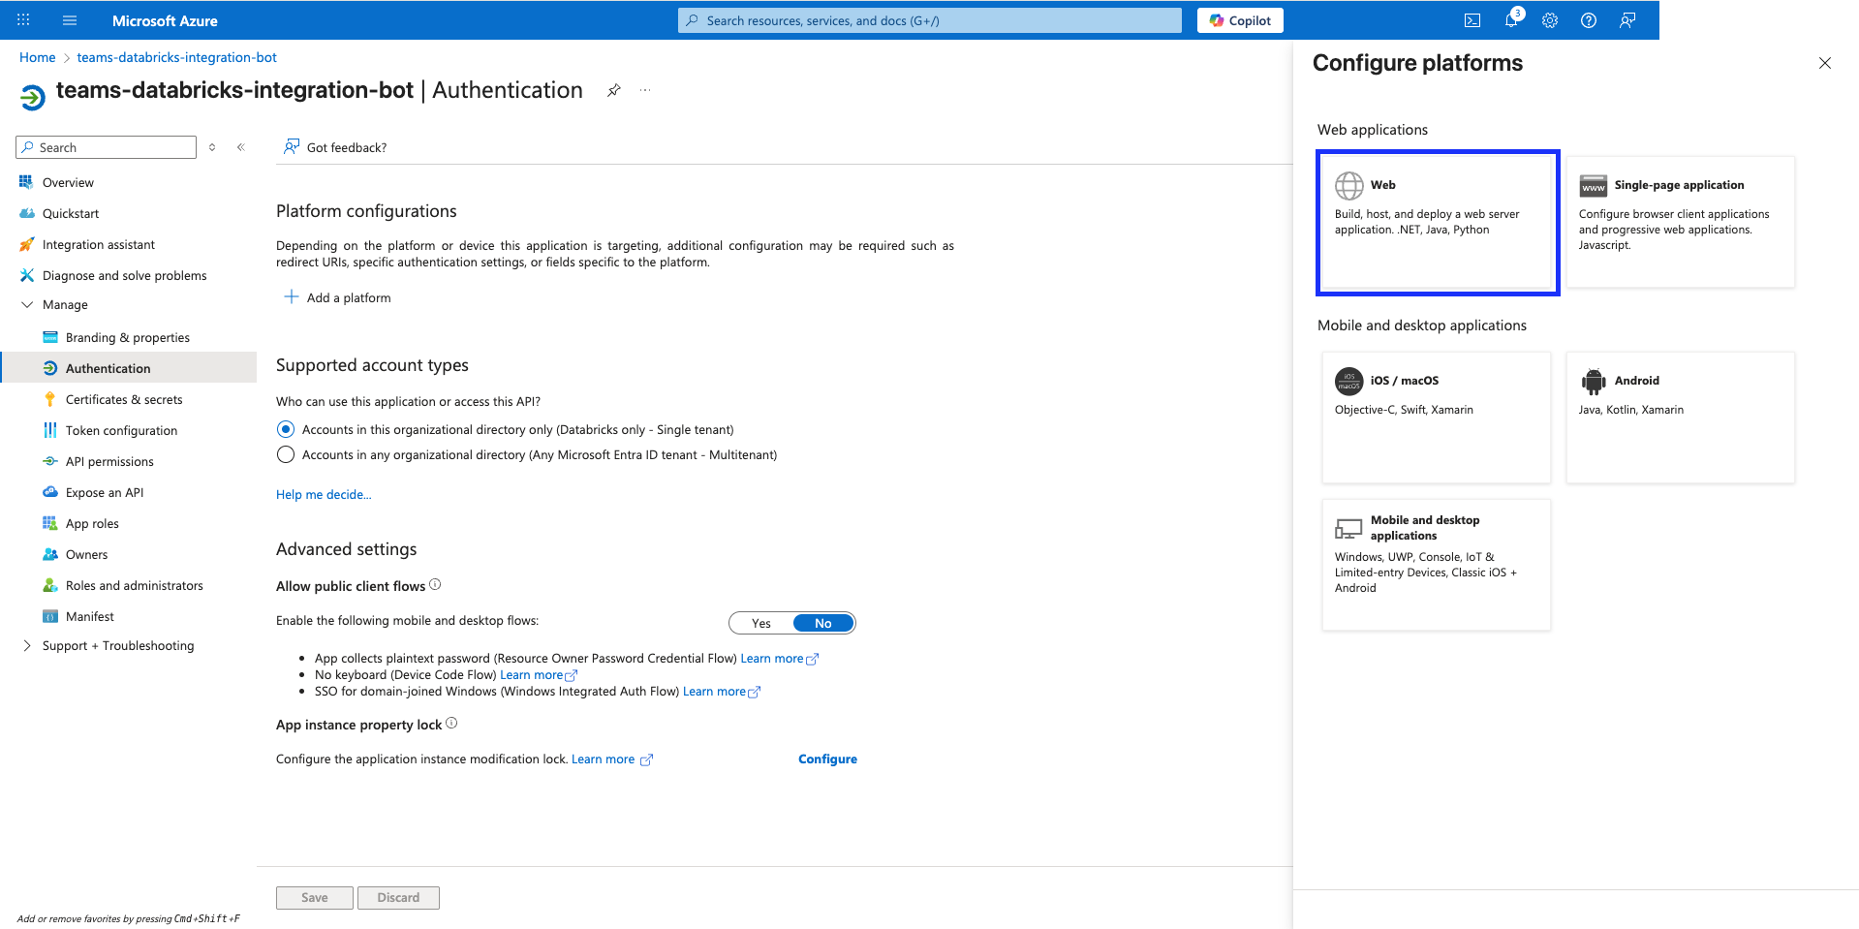Open Learn more for Device Code Flow
Viewport: 1859px width, 929px height.
click(x=539, y=675)
